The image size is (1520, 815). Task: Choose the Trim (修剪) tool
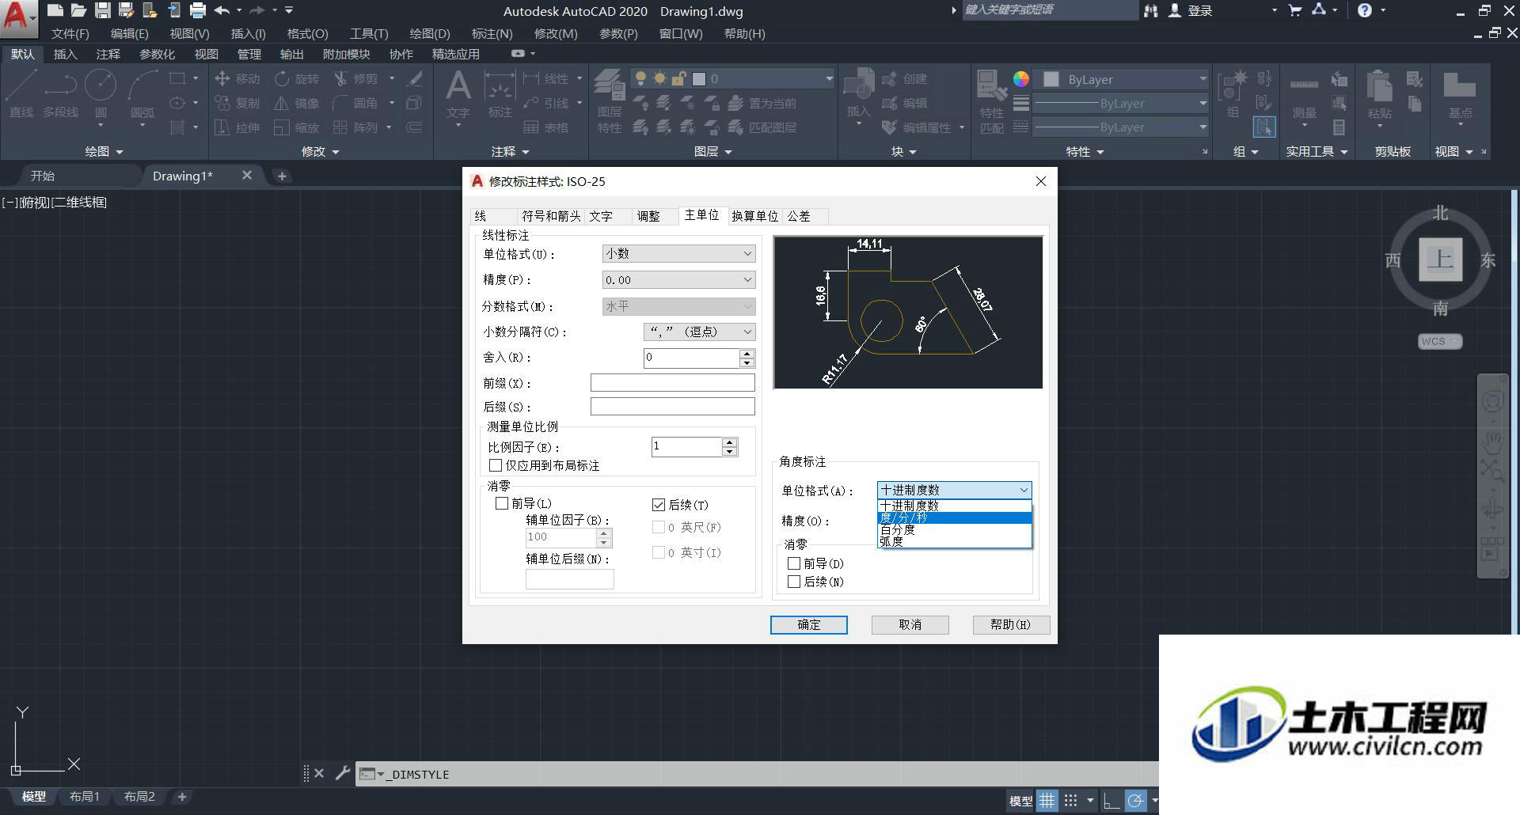pos(355,78)
